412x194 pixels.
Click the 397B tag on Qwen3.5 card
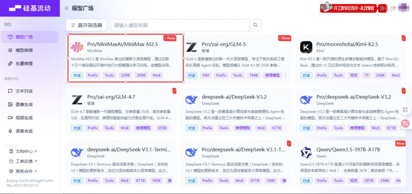[x=369, y=181]
